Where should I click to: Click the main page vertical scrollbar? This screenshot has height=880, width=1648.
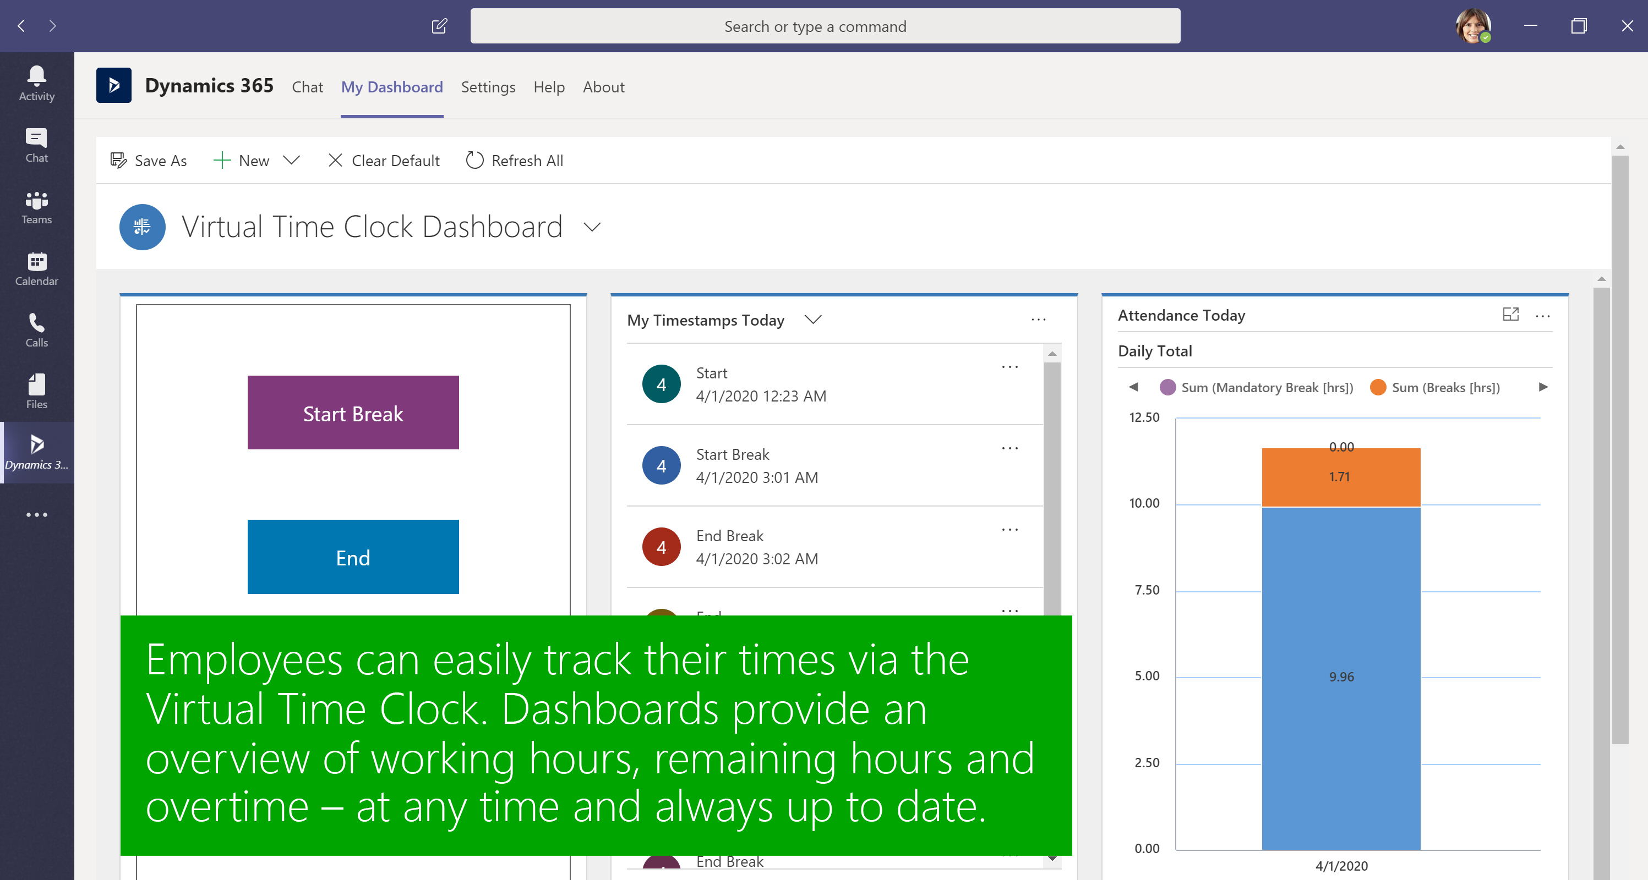click(x=1620, y=449)
